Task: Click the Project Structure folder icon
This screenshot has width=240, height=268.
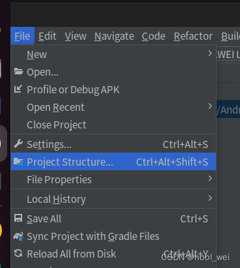Action: [18, 162]
